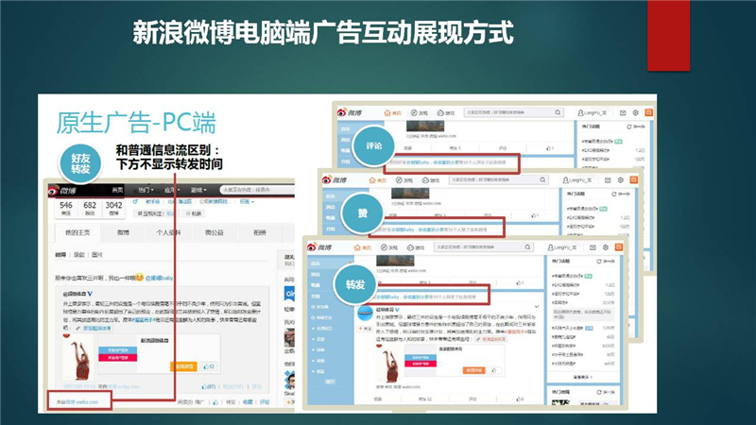
Task: Click the LongYu username in the 转发 panel
Action: pyautogui.click(x=562, y=247)
